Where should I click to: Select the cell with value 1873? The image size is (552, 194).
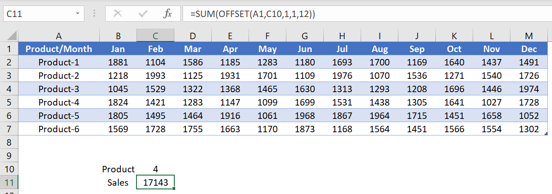[x=305, y=129]
